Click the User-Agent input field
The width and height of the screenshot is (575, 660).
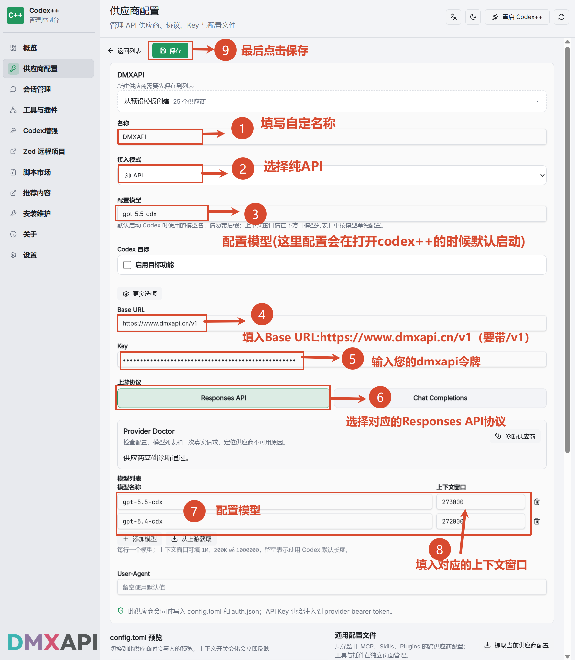pos(332,587)
